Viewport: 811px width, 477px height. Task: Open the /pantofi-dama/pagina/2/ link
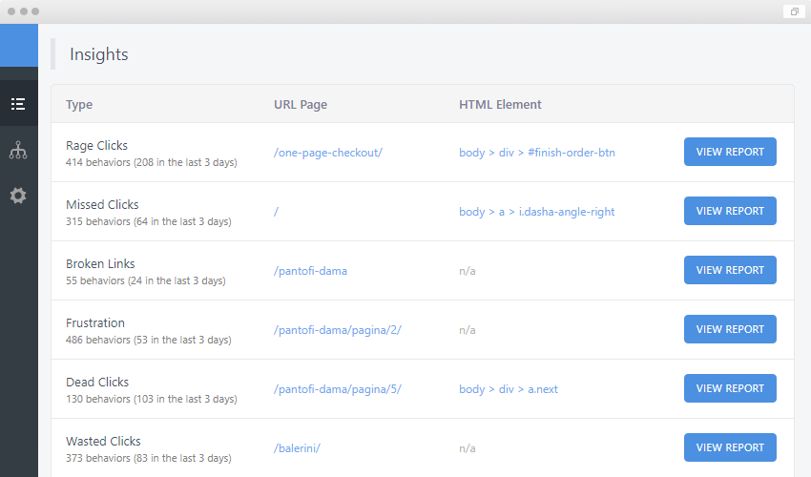pyautogui.click(x=337, y=330)
